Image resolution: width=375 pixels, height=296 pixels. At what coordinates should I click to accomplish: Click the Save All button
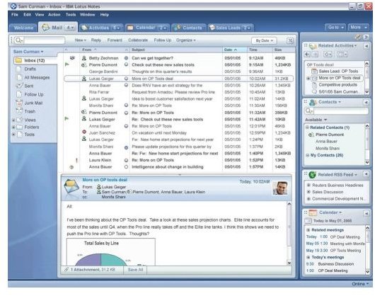point(135,270)
